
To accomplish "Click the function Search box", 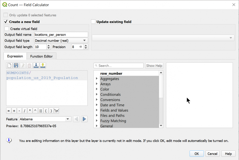I will click(118, 65).
